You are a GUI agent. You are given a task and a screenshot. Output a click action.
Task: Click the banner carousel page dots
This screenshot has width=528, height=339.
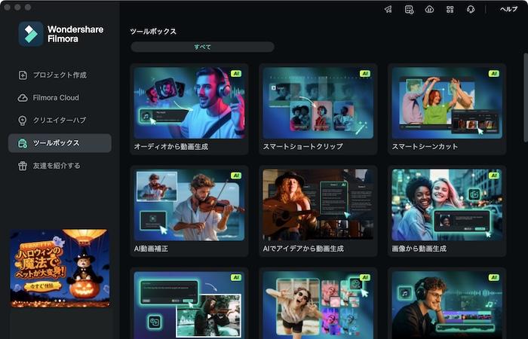[60, 301]
